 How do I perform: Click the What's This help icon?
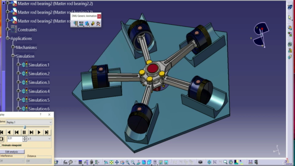click(x=56, y=162)
